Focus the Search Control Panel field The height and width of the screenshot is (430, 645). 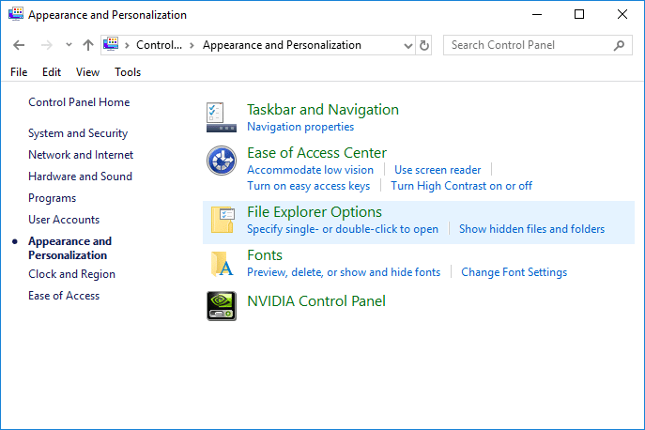529,45
